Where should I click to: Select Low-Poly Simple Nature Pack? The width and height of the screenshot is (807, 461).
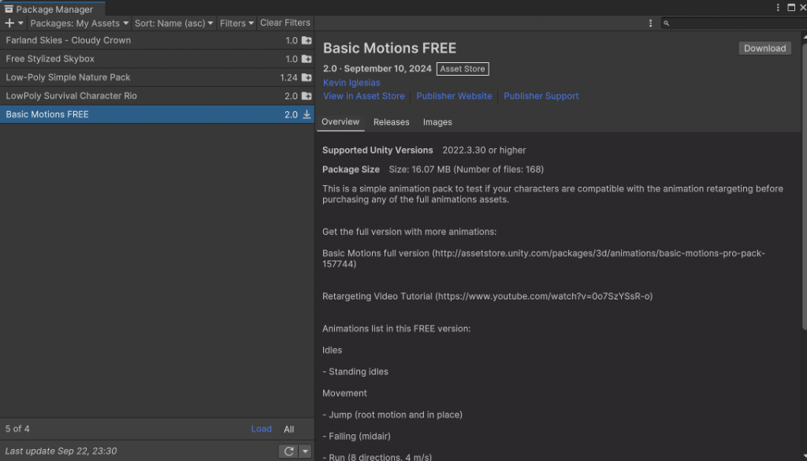coord(157,77)
